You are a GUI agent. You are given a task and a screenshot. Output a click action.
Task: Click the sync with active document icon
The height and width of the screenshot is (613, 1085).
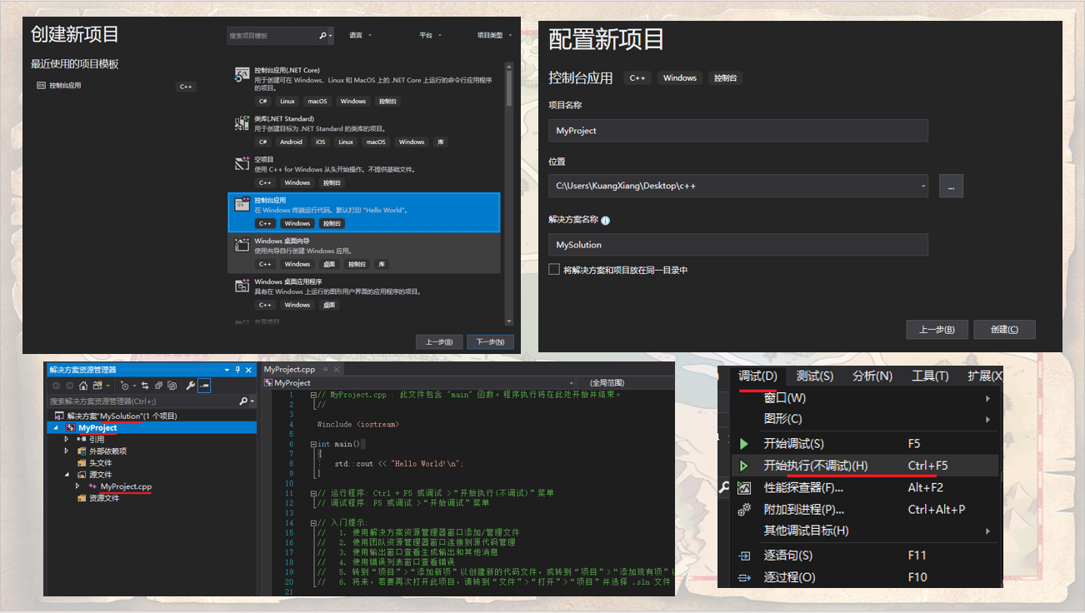pyautogui.click(x=145, y=386)
